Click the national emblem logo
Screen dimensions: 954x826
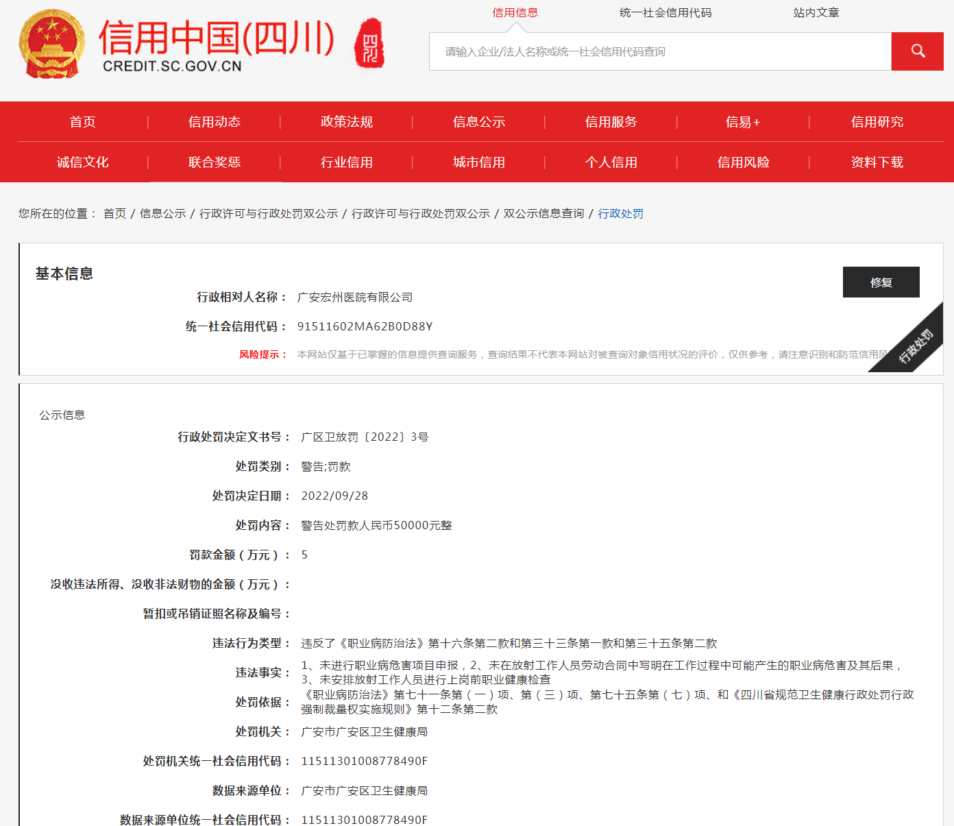coord(52,43)
